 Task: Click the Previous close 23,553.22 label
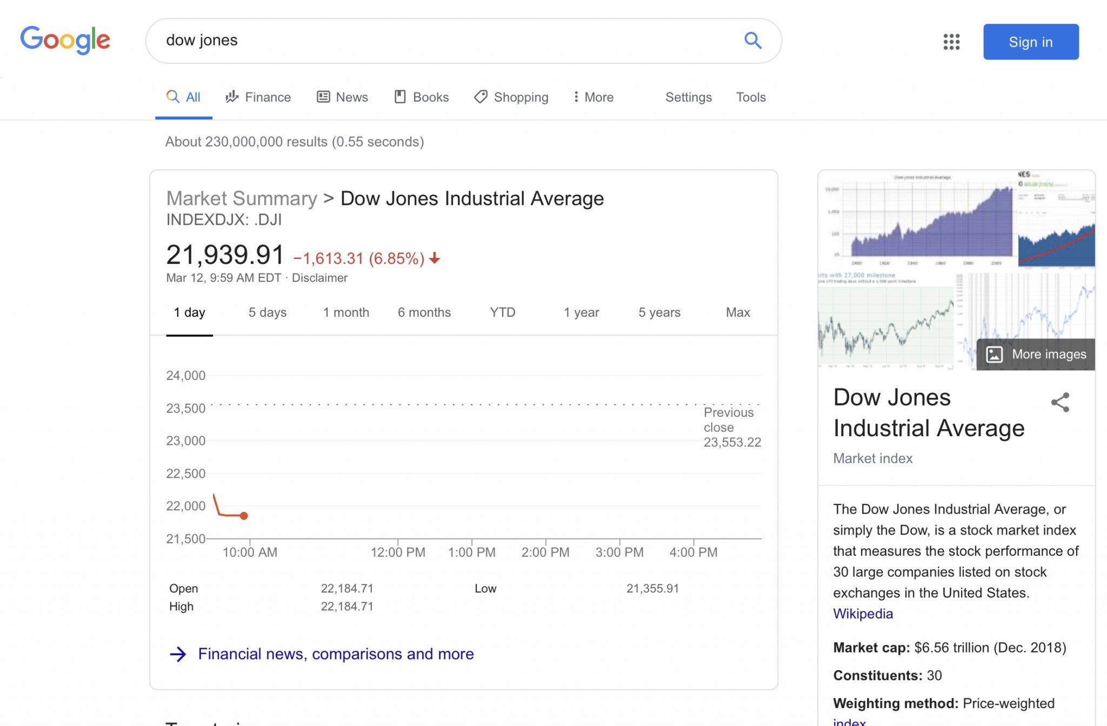tap(732, 428)
